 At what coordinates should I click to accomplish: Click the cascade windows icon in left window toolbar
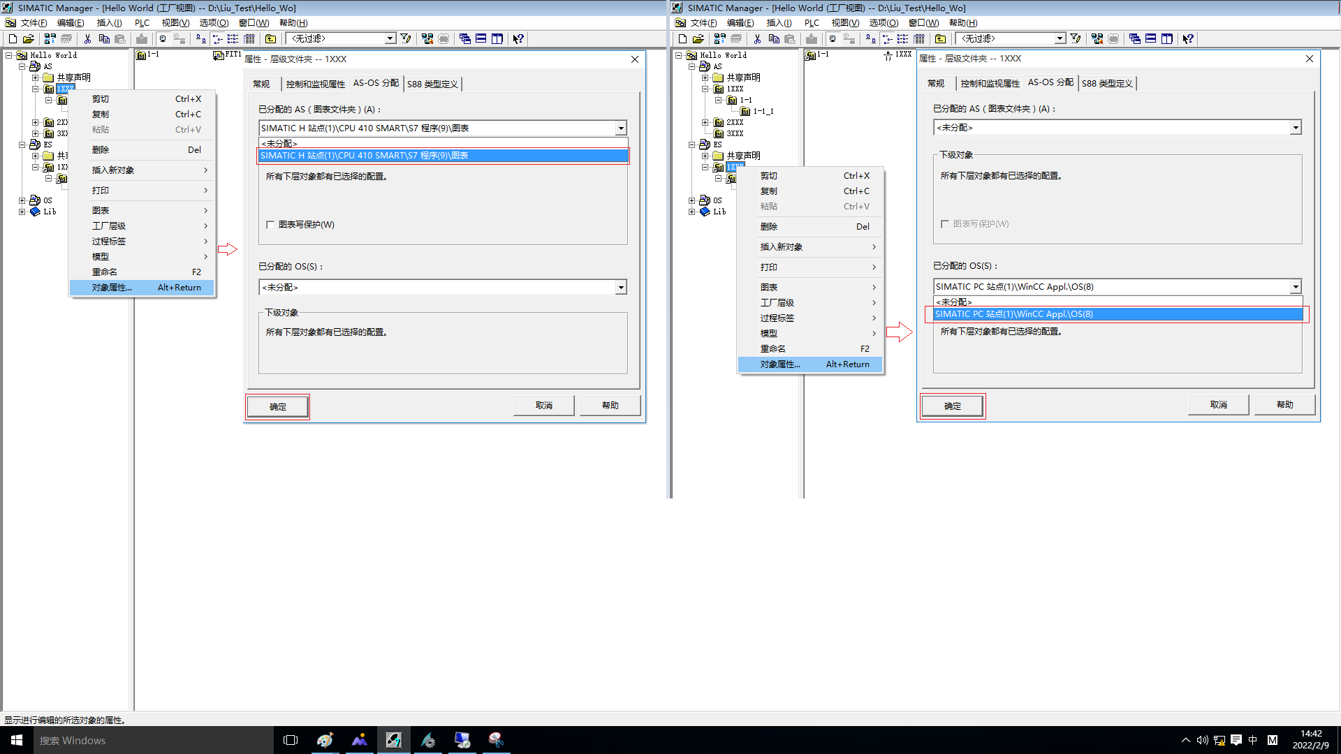(465, 39)
